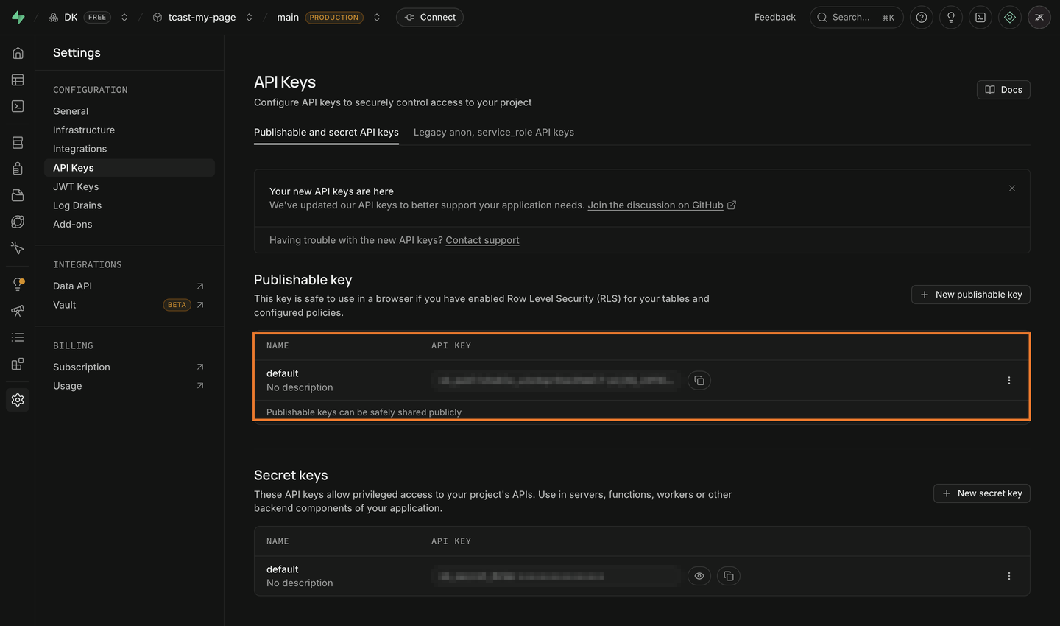Open the SQL Editor sidebar icon
Screen dimensions: 1060x626
18,106
